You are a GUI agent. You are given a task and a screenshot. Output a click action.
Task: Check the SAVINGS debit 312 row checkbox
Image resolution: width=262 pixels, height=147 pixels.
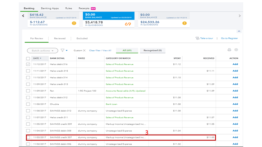[28, 111]
